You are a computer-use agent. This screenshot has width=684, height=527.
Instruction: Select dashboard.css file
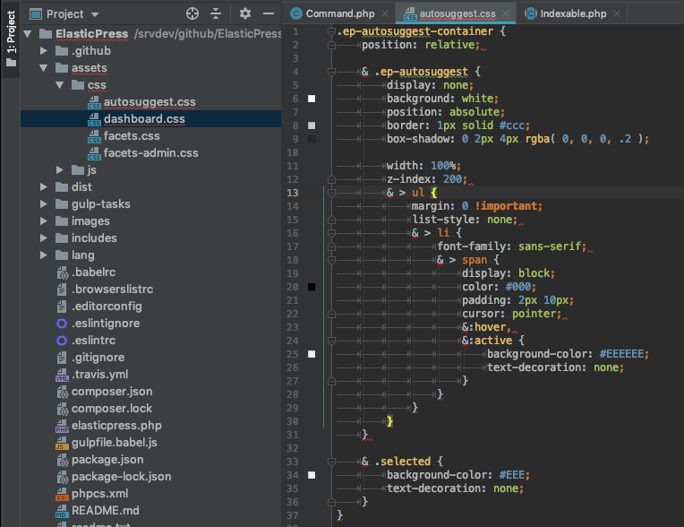pyautogui.click(x=144, y=119)
